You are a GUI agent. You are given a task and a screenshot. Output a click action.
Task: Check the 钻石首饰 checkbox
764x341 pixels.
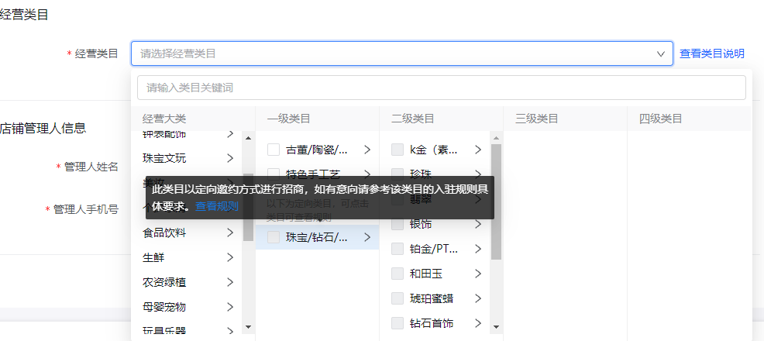coord(397,323)
